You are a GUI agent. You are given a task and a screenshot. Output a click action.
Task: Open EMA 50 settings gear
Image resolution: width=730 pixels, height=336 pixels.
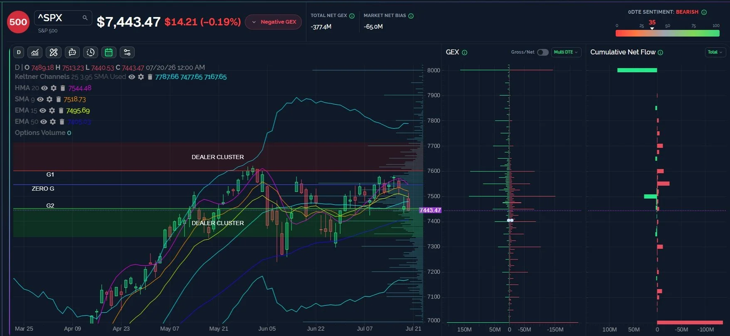[x=53, y=122]
